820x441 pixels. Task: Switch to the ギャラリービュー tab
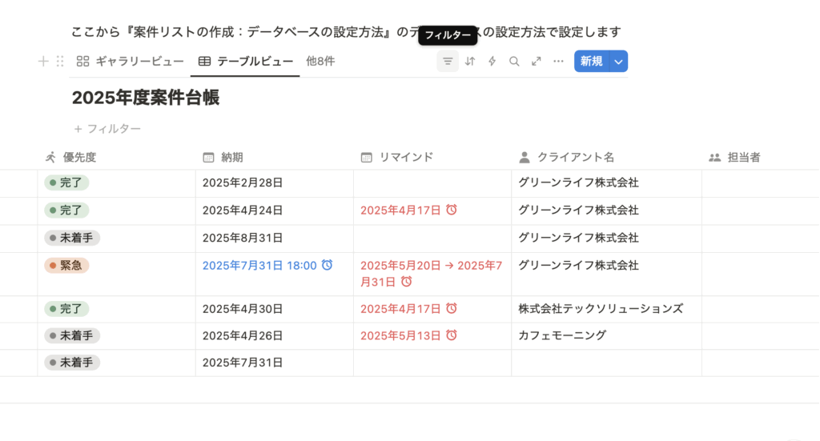click(130, 62)
